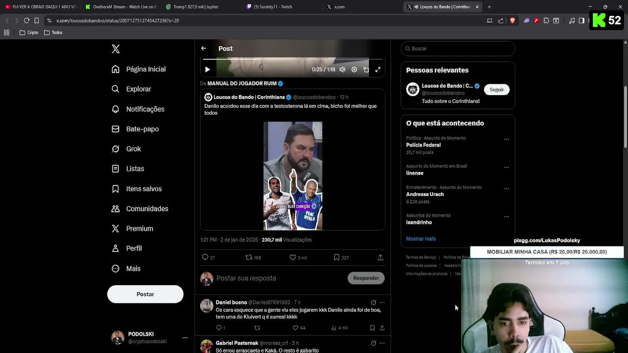This screenshot has height=353, width=628.
Task: Reply to Daniel bueno's comment
Action: (x=220, y=328)
